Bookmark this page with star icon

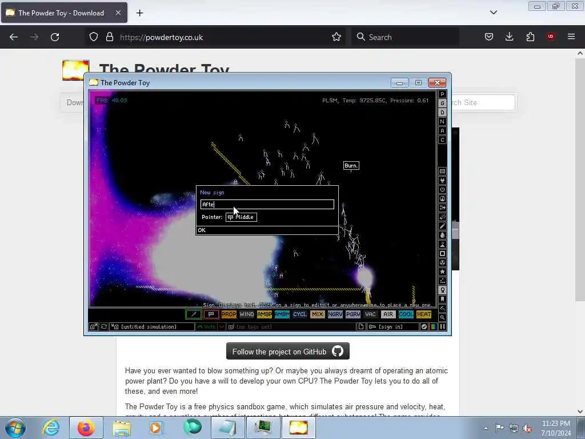click(336, 37)
